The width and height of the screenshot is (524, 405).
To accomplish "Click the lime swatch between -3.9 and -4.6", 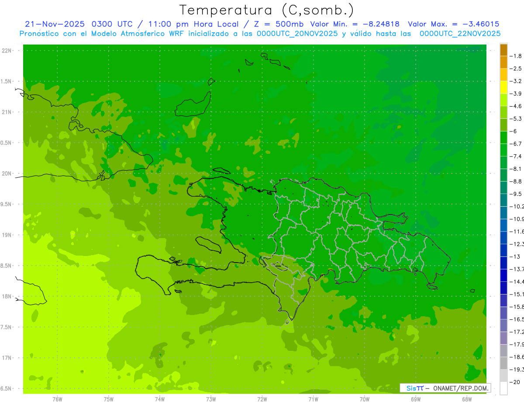I will [x=503, y=100].
